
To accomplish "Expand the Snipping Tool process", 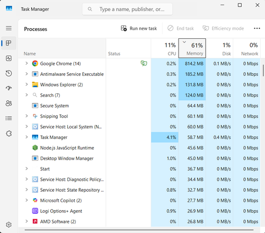I will tap(26, 116).
